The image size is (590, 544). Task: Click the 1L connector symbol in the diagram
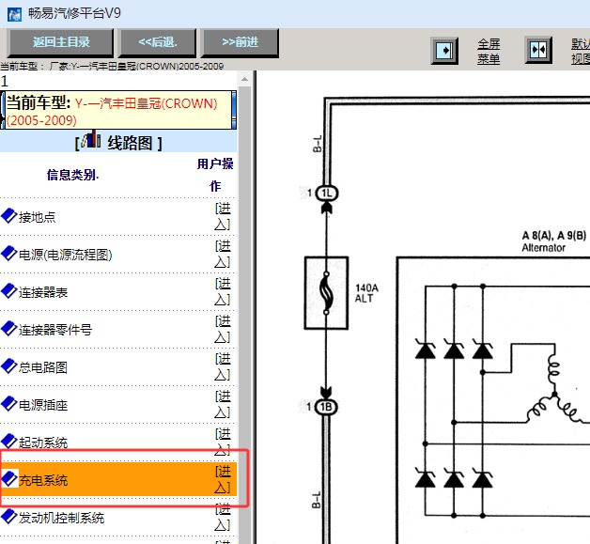[326, 194]
